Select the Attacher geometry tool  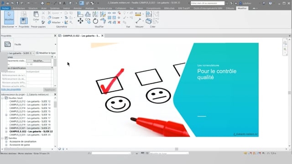pyautogui.click(x=54, y=22)
